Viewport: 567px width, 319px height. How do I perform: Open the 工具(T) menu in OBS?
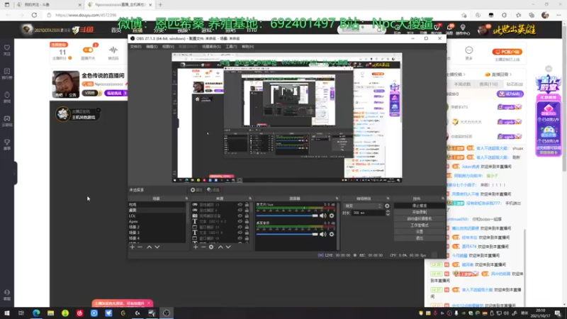(231, 47)
